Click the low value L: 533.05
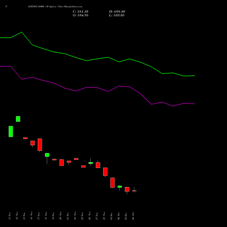This screenshot has width=227, height=227. click(x=117, y=15)
